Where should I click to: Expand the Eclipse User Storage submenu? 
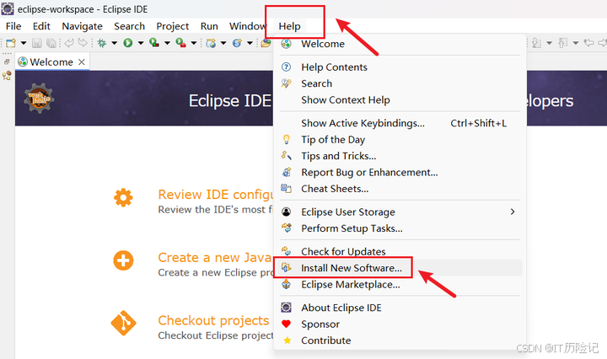(x=400, y=212)
